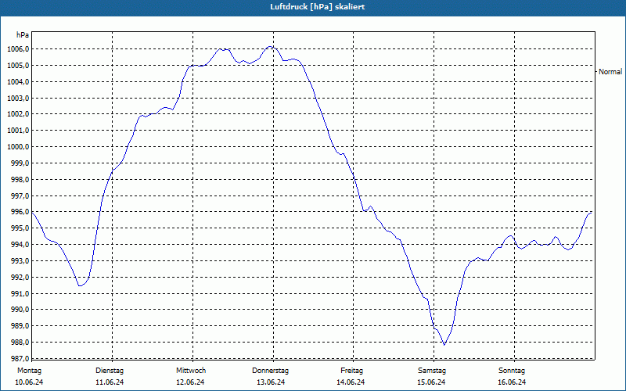This screenshot has width=626, height=391.
Task: Click the '11.06.24' date label
Action: click(110, 382)
